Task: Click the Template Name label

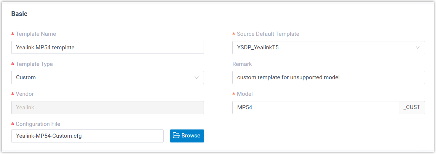Action: [x=36, y=34]
